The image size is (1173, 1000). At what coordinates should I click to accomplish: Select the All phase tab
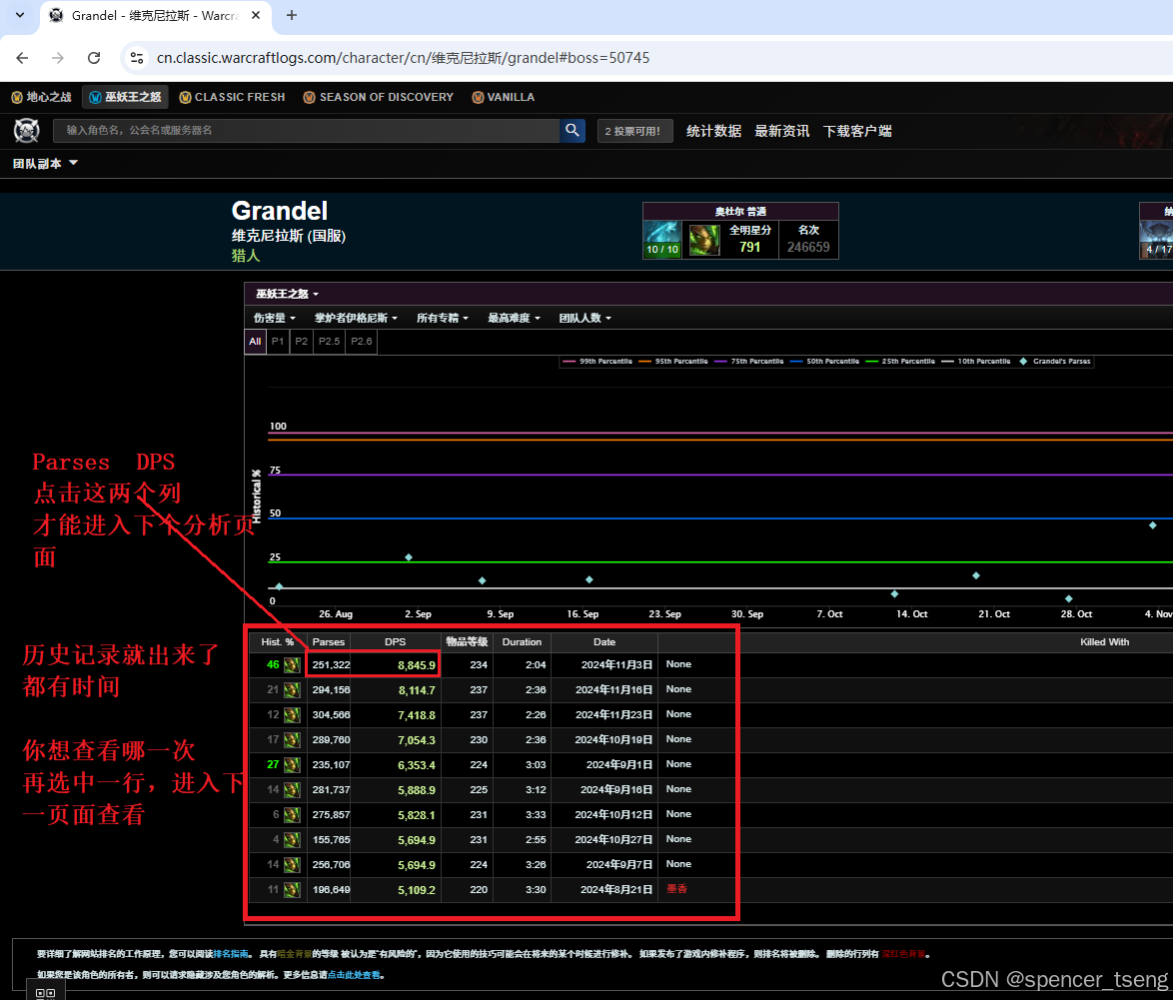point(255,342)
